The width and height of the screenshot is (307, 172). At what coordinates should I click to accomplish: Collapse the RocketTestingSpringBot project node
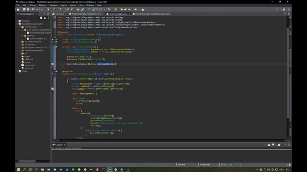[x=17, y=24]
